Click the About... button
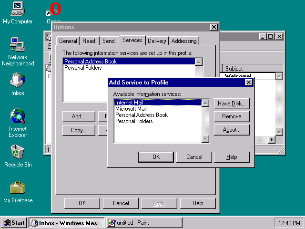The image size is (305, 229). (232, 130)
